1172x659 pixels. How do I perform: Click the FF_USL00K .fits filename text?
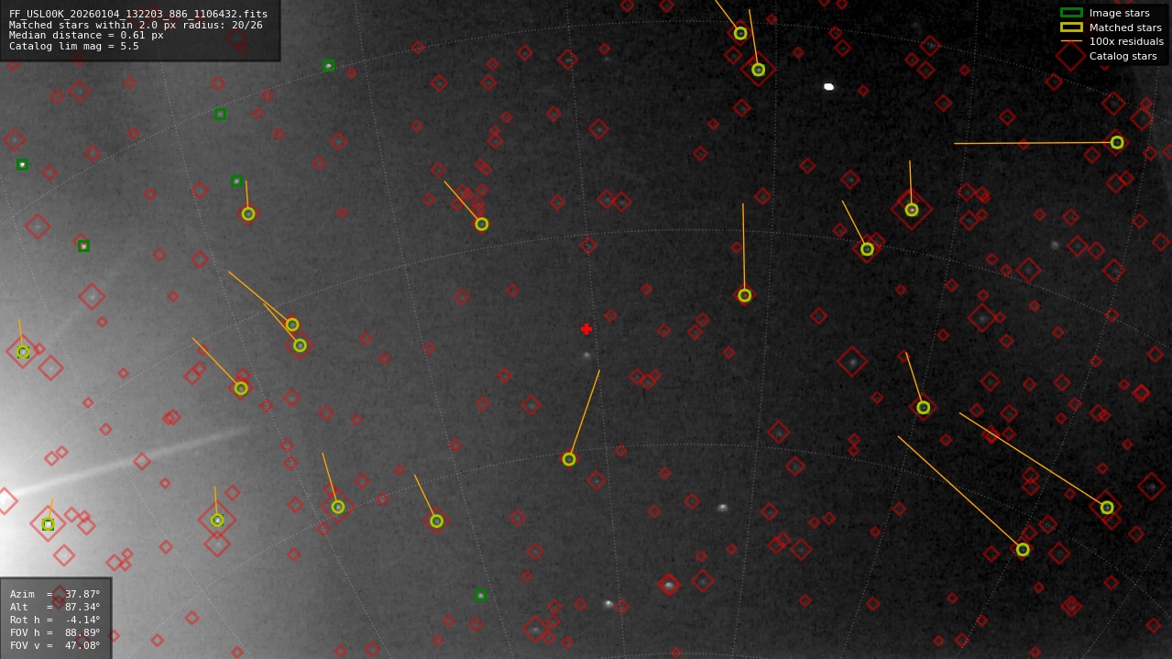(138, 14)
